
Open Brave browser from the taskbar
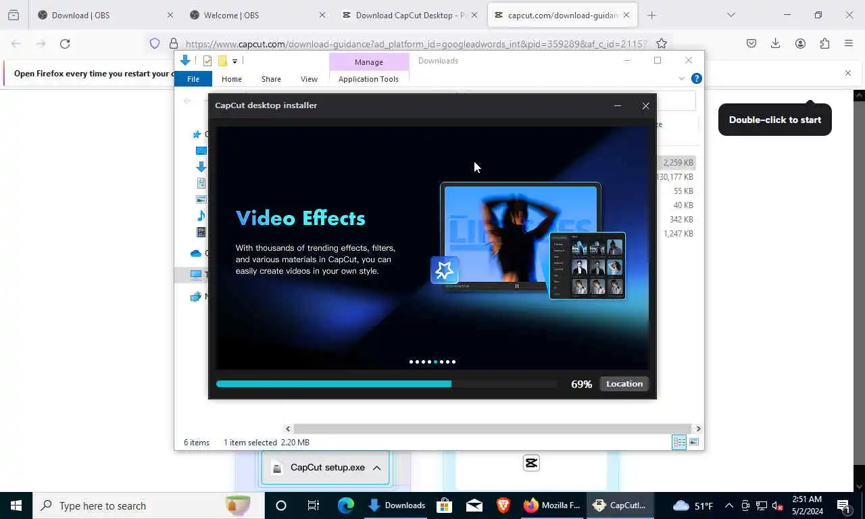pyautogui.click(x=503, y=505)
